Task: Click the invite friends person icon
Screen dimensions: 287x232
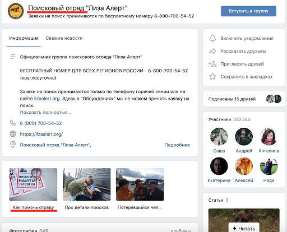Action: pyautogui.click(x=212, y=64)
